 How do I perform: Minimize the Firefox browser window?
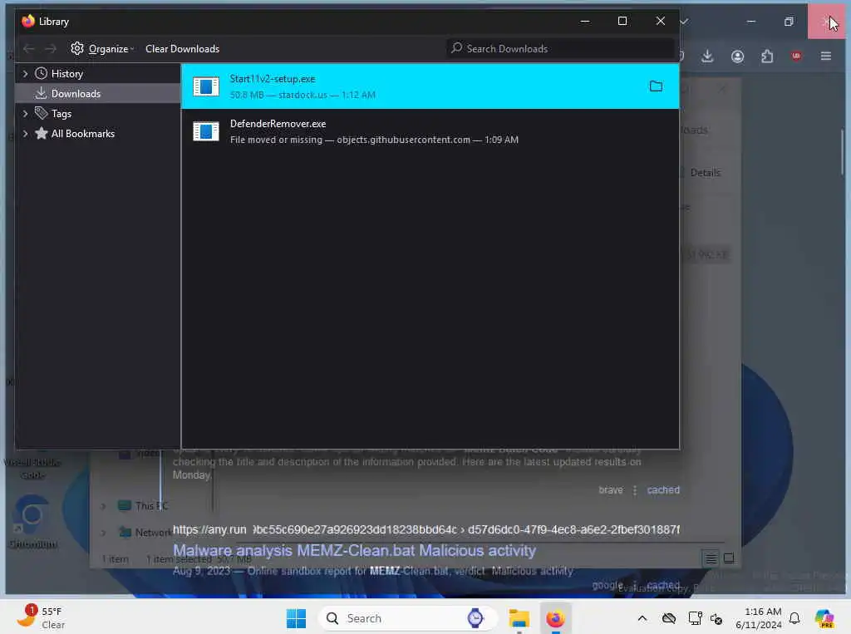751,22
